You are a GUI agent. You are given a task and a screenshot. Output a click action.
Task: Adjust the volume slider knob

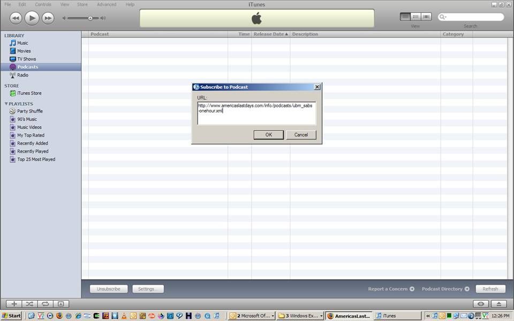pos(90,18)
